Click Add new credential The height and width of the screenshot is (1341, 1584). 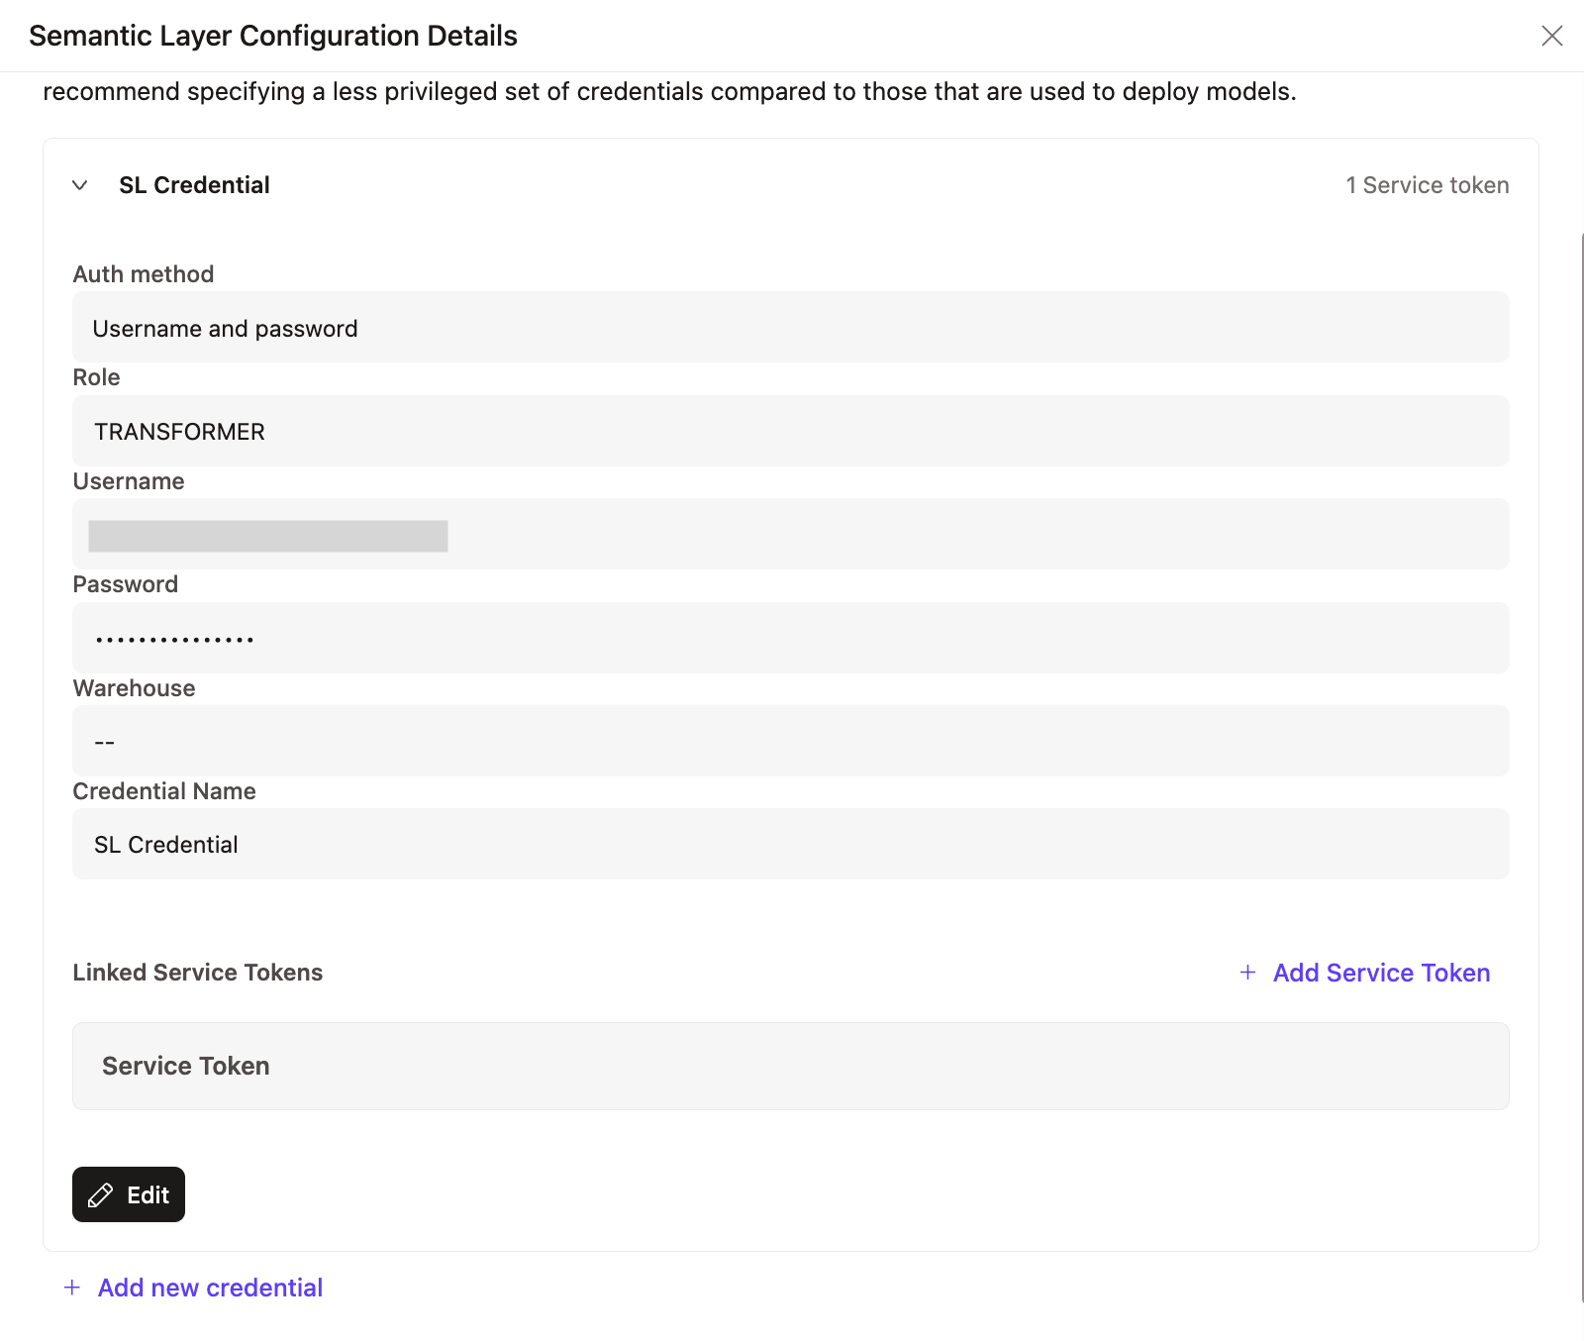click(x=209, y=1288)
